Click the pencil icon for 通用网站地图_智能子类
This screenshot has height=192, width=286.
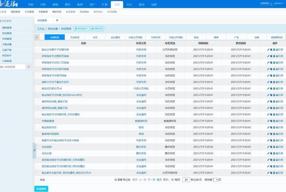point(268,108)
